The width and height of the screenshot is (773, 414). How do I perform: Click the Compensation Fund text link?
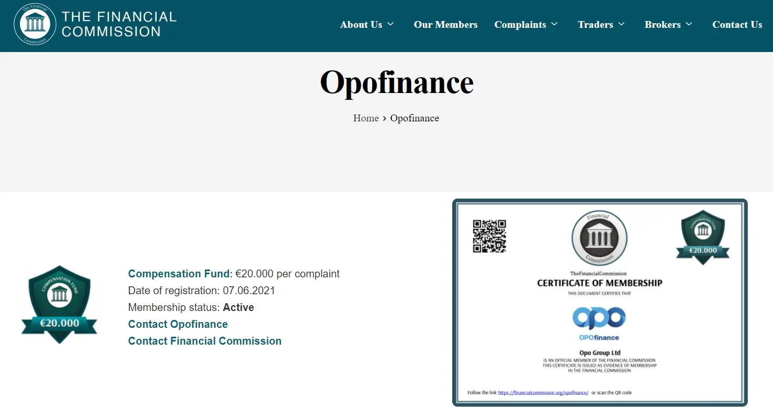click(x=179, y=274)
